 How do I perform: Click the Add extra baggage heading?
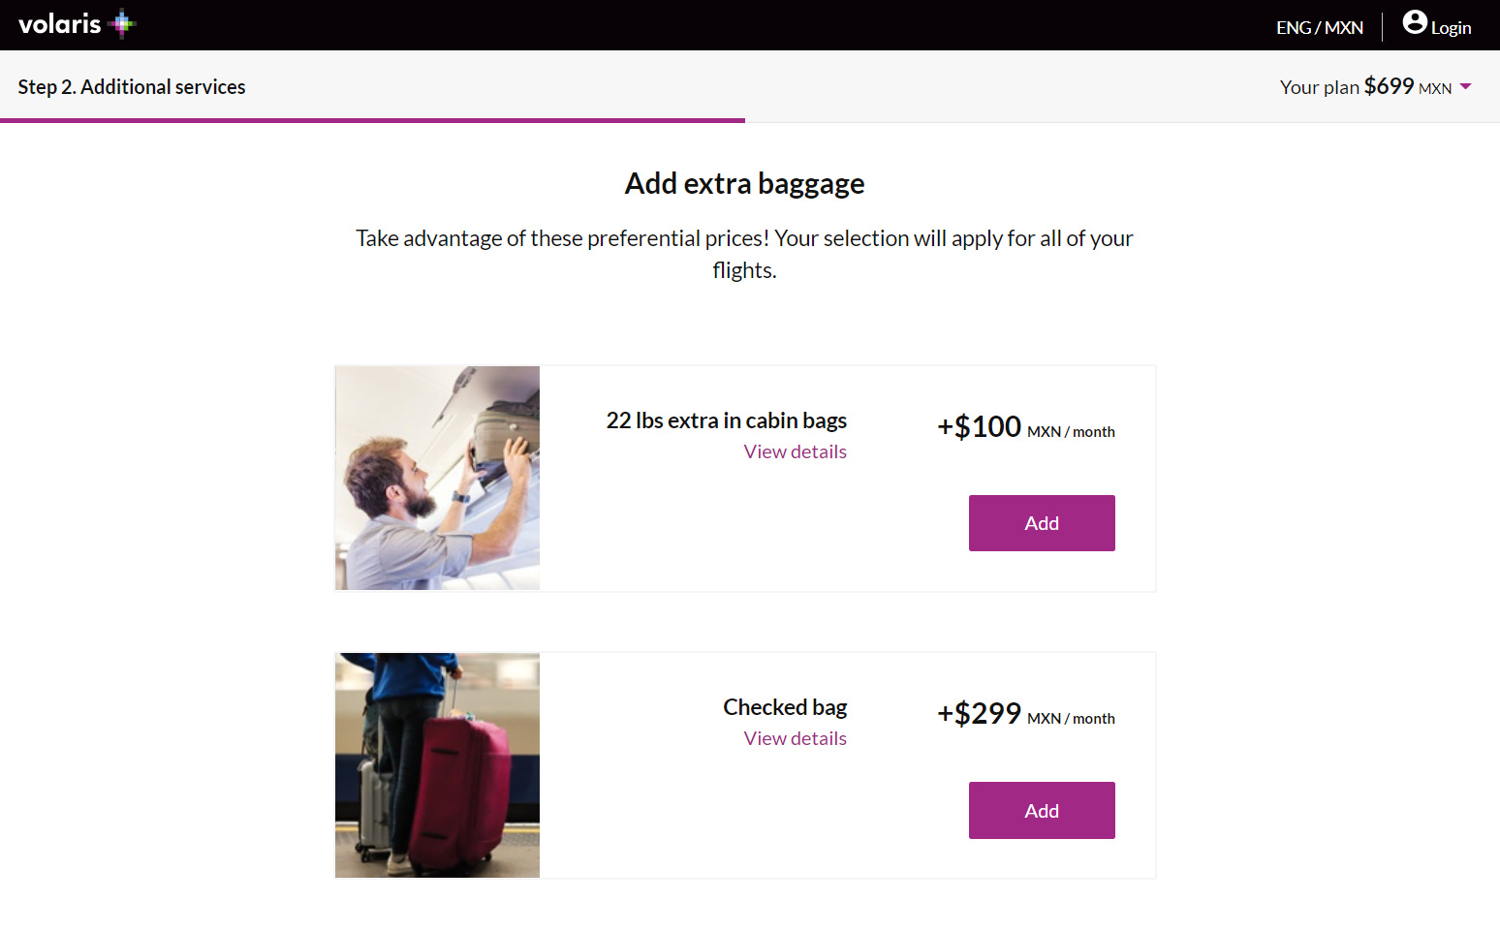(x=743, y=183)
